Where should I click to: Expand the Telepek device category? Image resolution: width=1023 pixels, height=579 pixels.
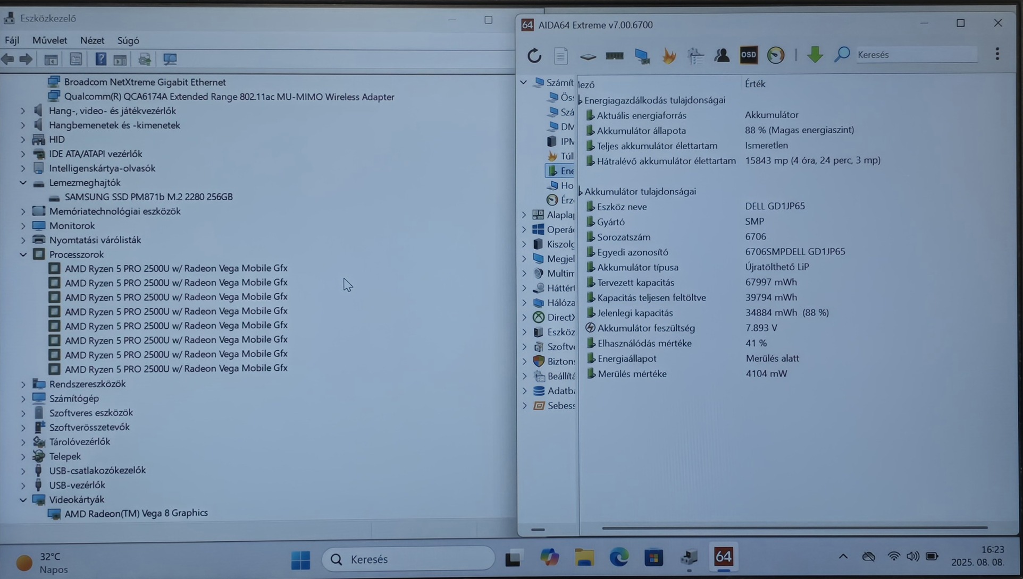point(23,456)
